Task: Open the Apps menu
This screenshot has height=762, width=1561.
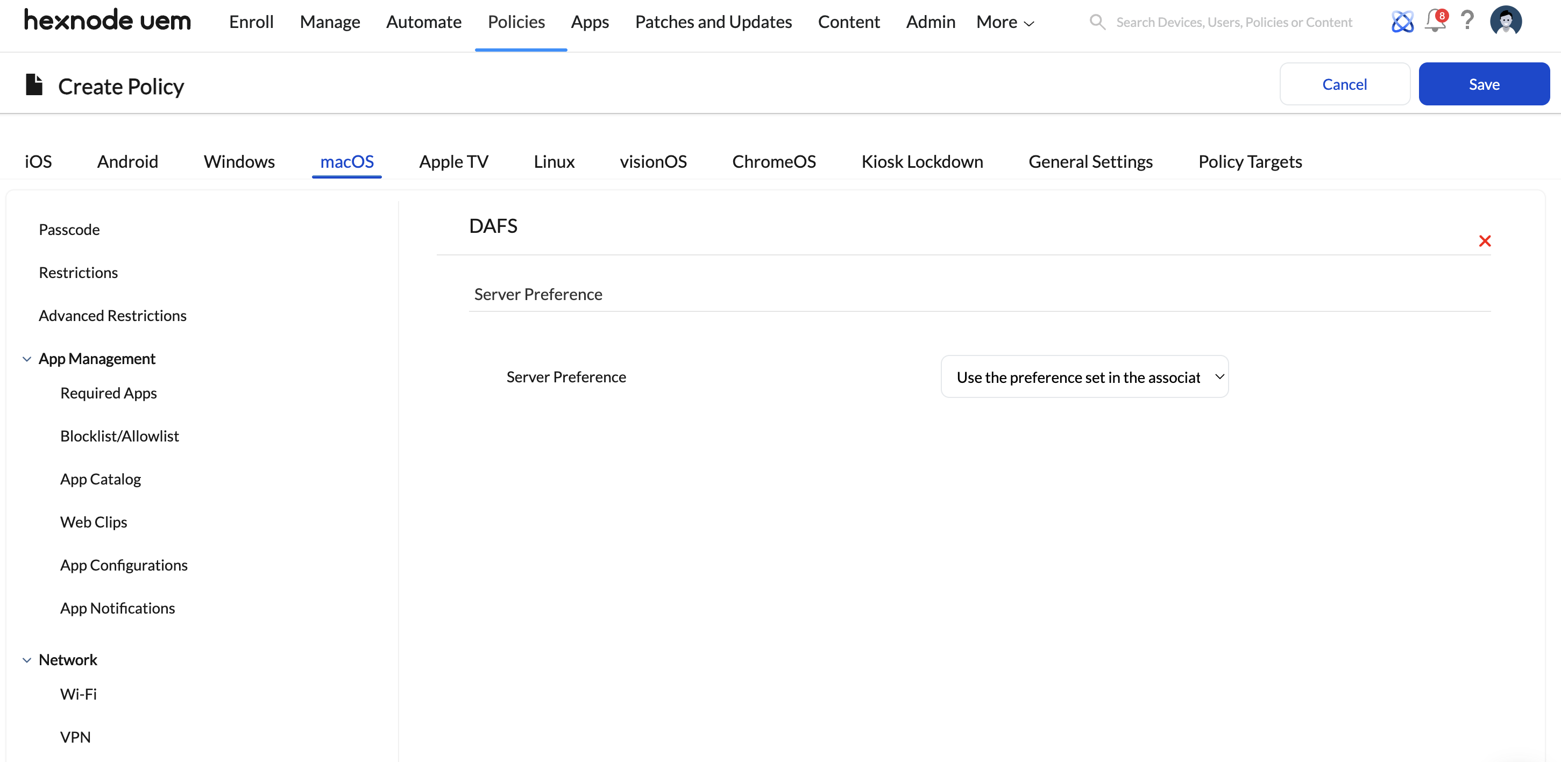Action: pos(590,23)
